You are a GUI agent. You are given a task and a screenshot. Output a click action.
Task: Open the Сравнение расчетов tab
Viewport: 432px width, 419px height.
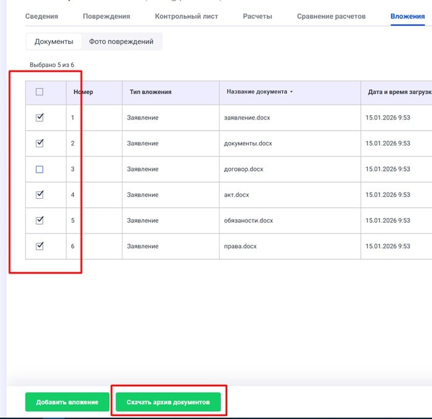pos(331,16)
